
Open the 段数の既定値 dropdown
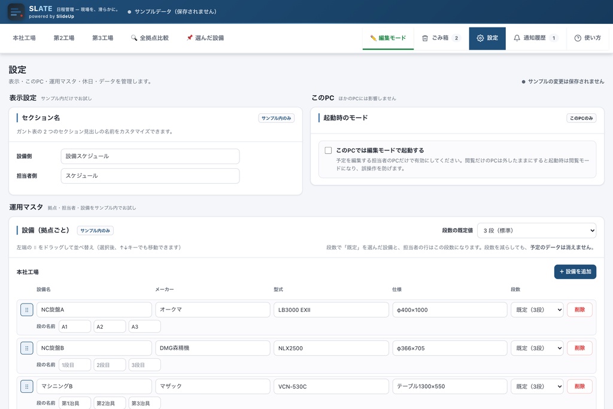tap(536, 231)
